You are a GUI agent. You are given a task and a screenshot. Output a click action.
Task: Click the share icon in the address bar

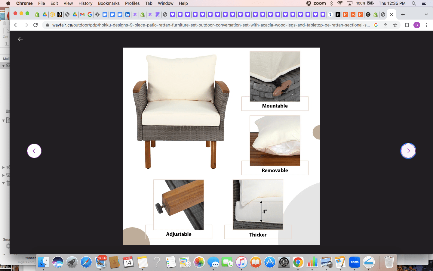(x=385, y=25)
